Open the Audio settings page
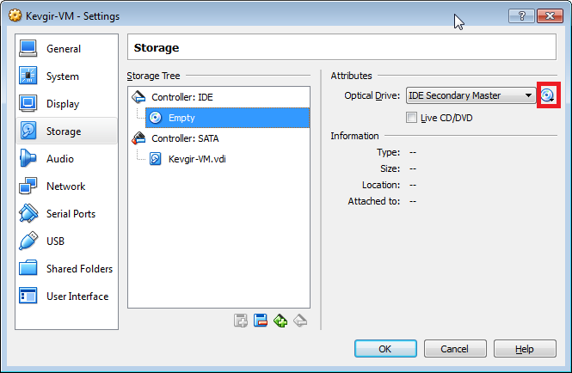This screenshot has height=373, width=572. click(60, 159)
